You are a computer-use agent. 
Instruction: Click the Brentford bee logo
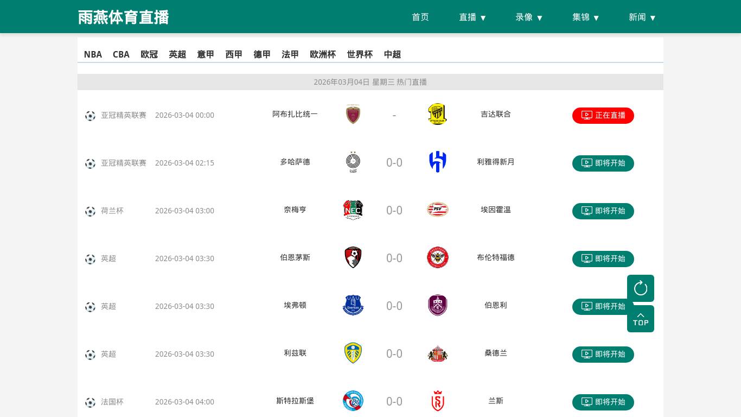tap(437, 257)
